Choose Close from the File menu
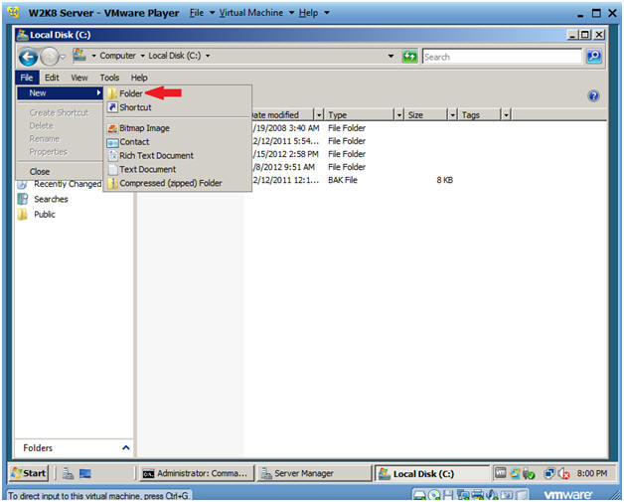Screen dimensions: 624x502 (x=60, y=172)
